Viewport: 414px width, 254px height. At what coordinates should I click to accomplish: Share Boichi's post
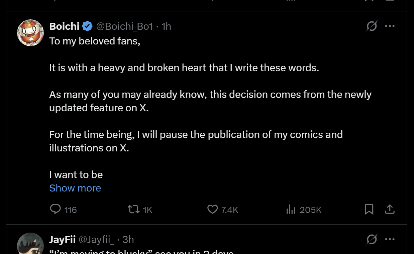(x=390, y=210)
